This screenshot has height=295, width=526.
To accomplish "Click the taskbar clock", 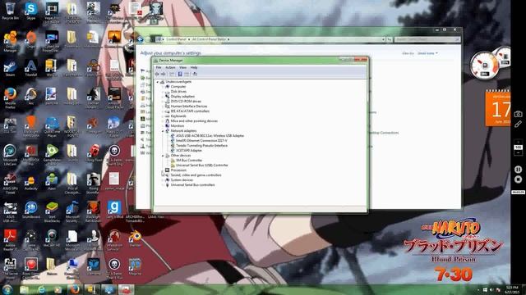I will (511, 289).
